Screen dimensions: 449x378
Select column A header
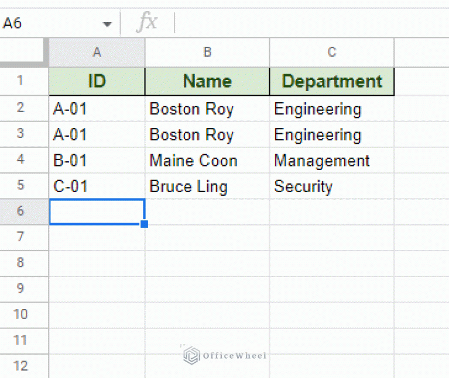tap(97, 53)
